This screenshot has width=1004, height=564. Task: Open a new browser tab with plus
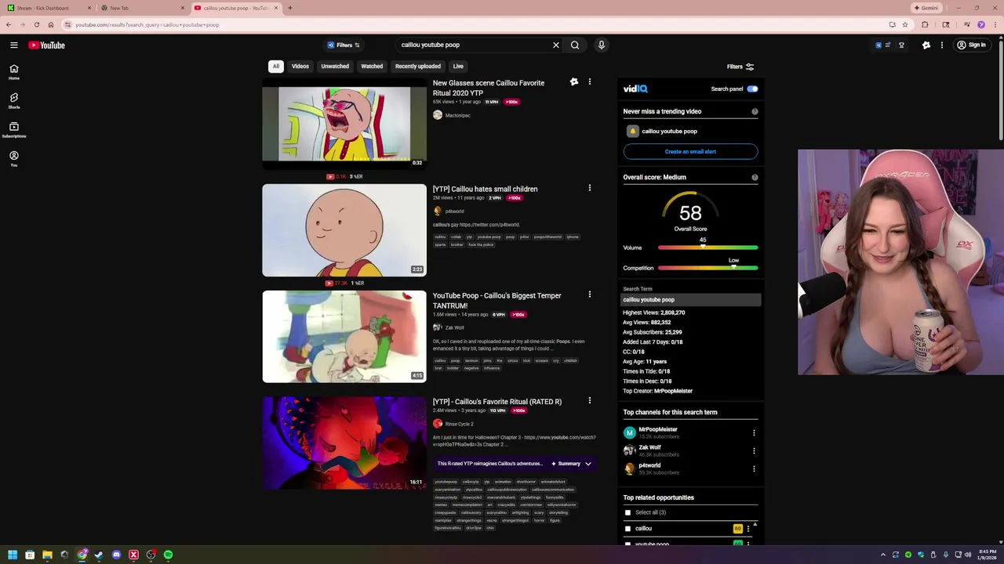pos(289,8)
